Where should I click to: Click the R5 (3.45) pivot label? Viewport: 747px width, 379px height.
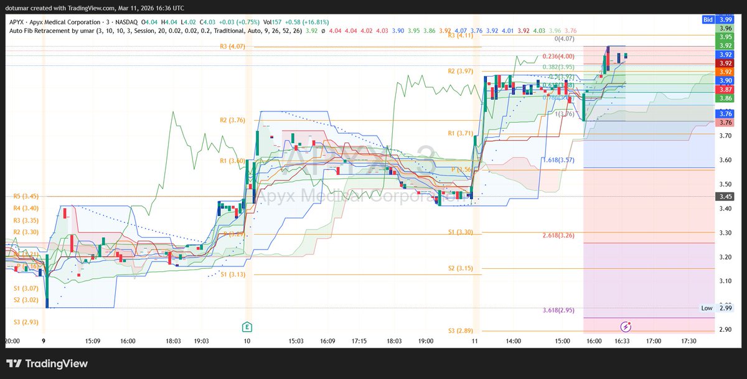26,196
